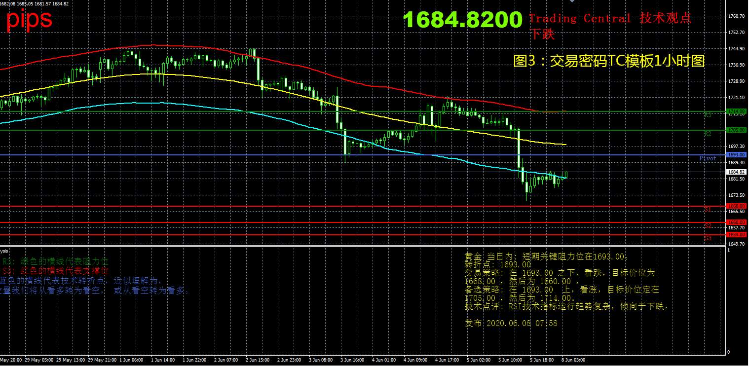Select the "发布 2020.06.08 07:58" publish timestamp
749x366 pixels.
pos(511,324)
